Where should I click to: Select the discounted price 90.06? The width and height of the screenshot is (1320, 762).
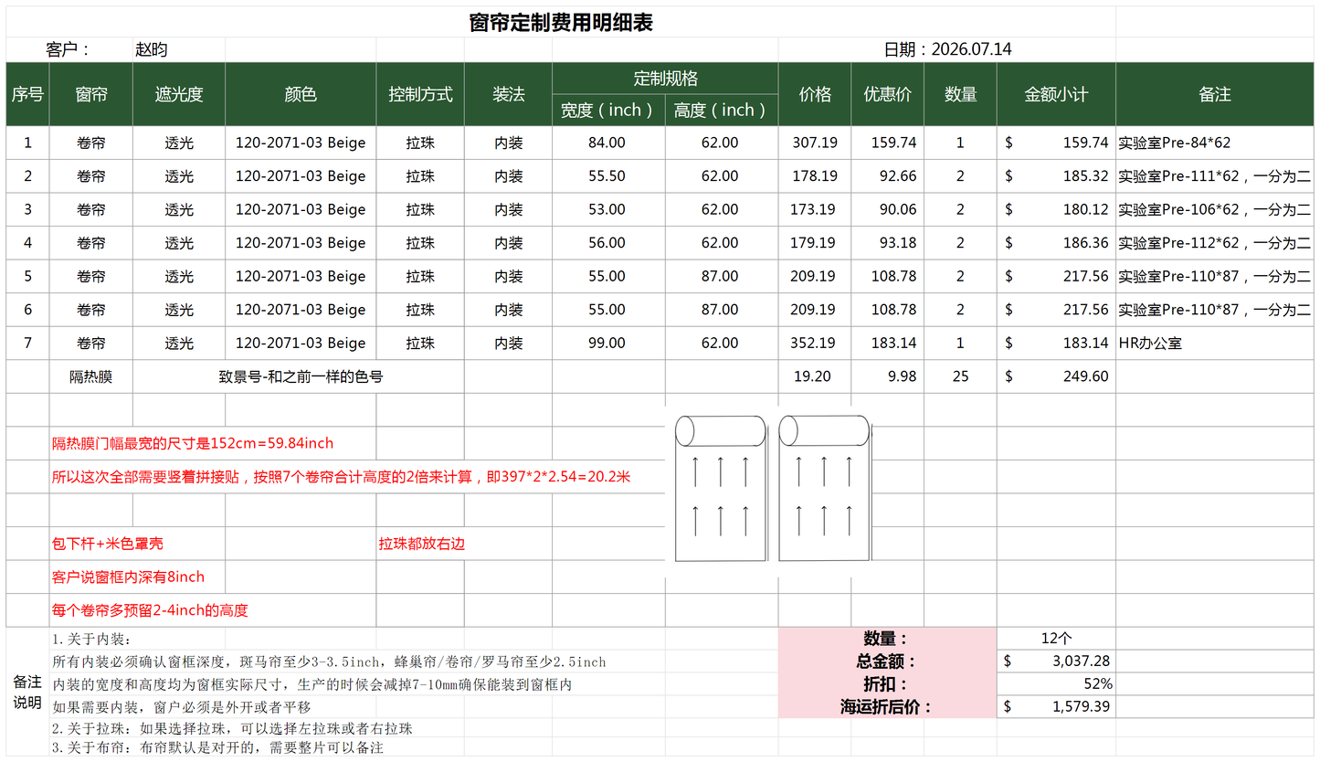pos(898,209)
